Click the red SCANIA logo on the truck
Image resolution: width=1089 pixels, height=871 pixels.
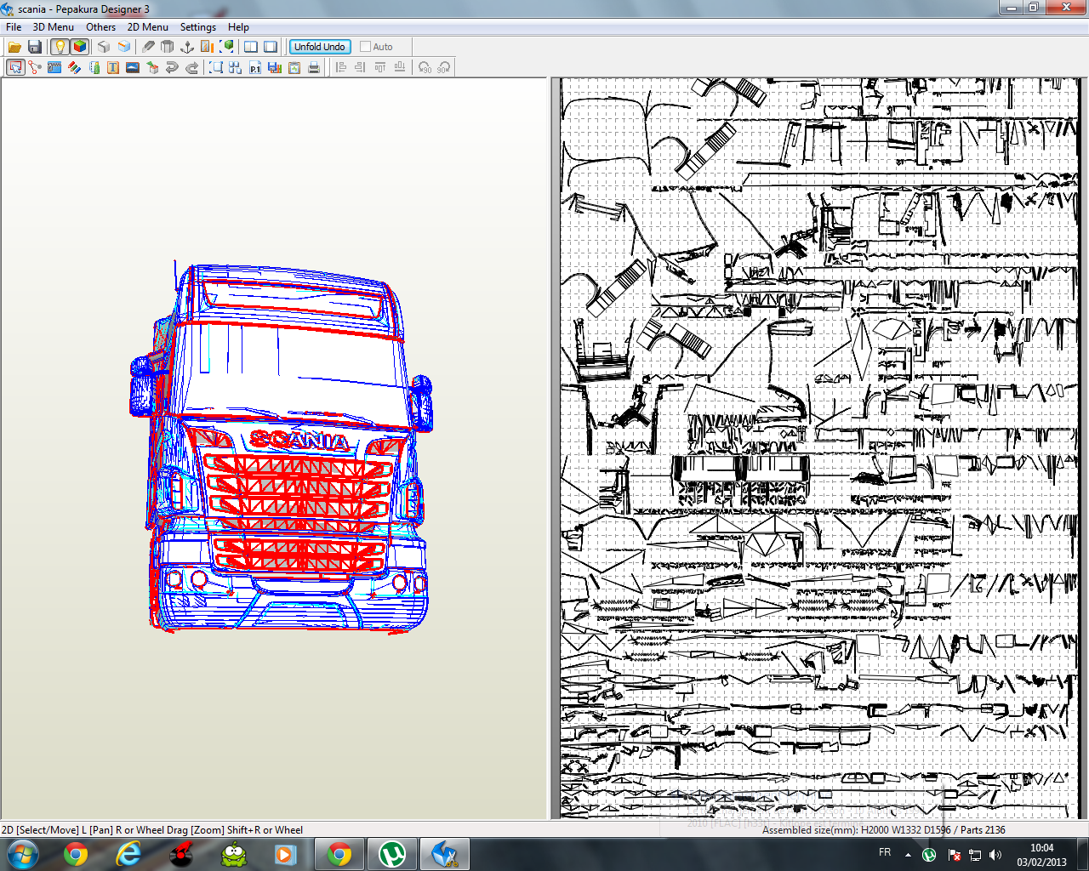299,440
